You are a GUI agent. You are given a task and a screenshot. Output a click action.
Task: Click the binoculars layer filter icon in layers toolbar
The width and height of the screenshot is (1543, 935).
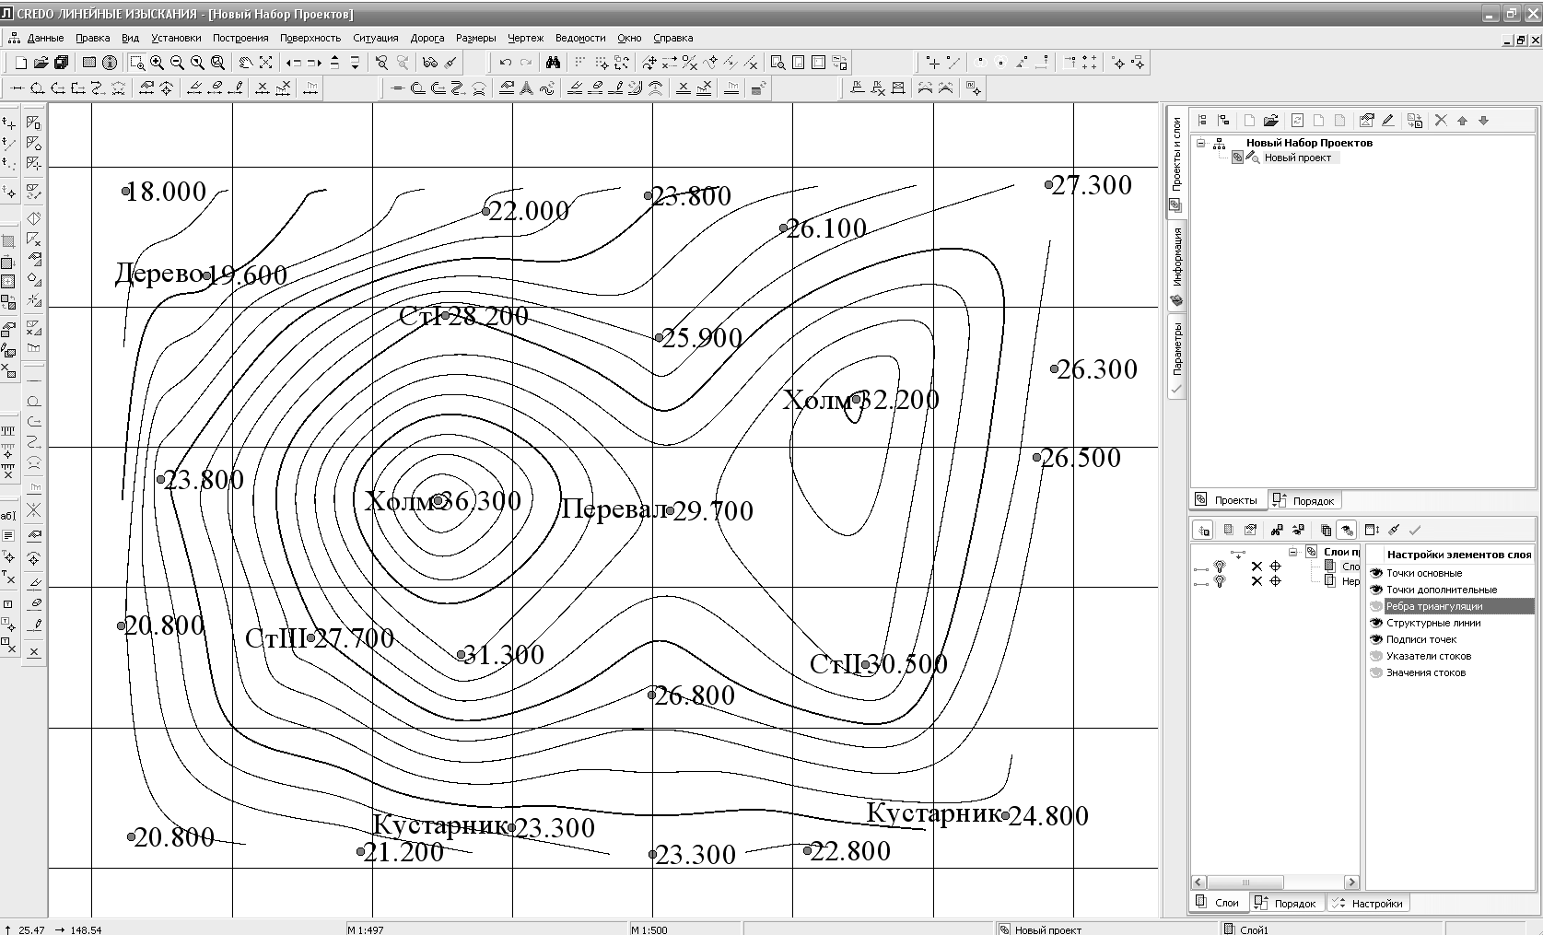[x=1276, y=530]
